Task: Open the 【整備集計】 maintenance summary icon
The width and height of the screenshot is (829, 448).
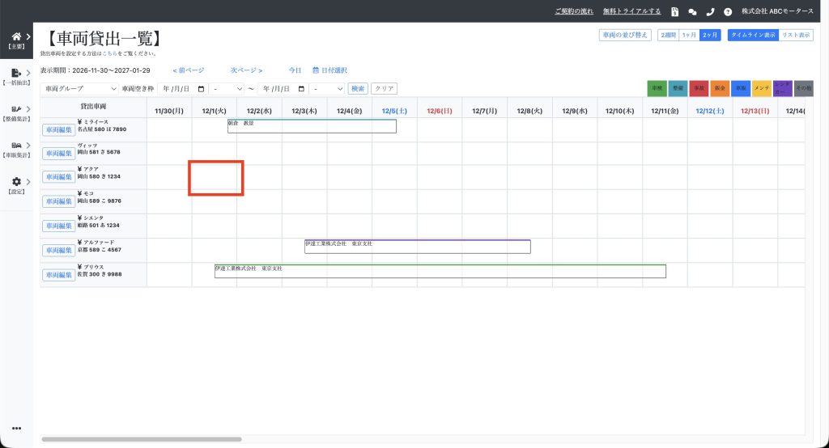Action: pyautogui.click(x=16, y=110)
